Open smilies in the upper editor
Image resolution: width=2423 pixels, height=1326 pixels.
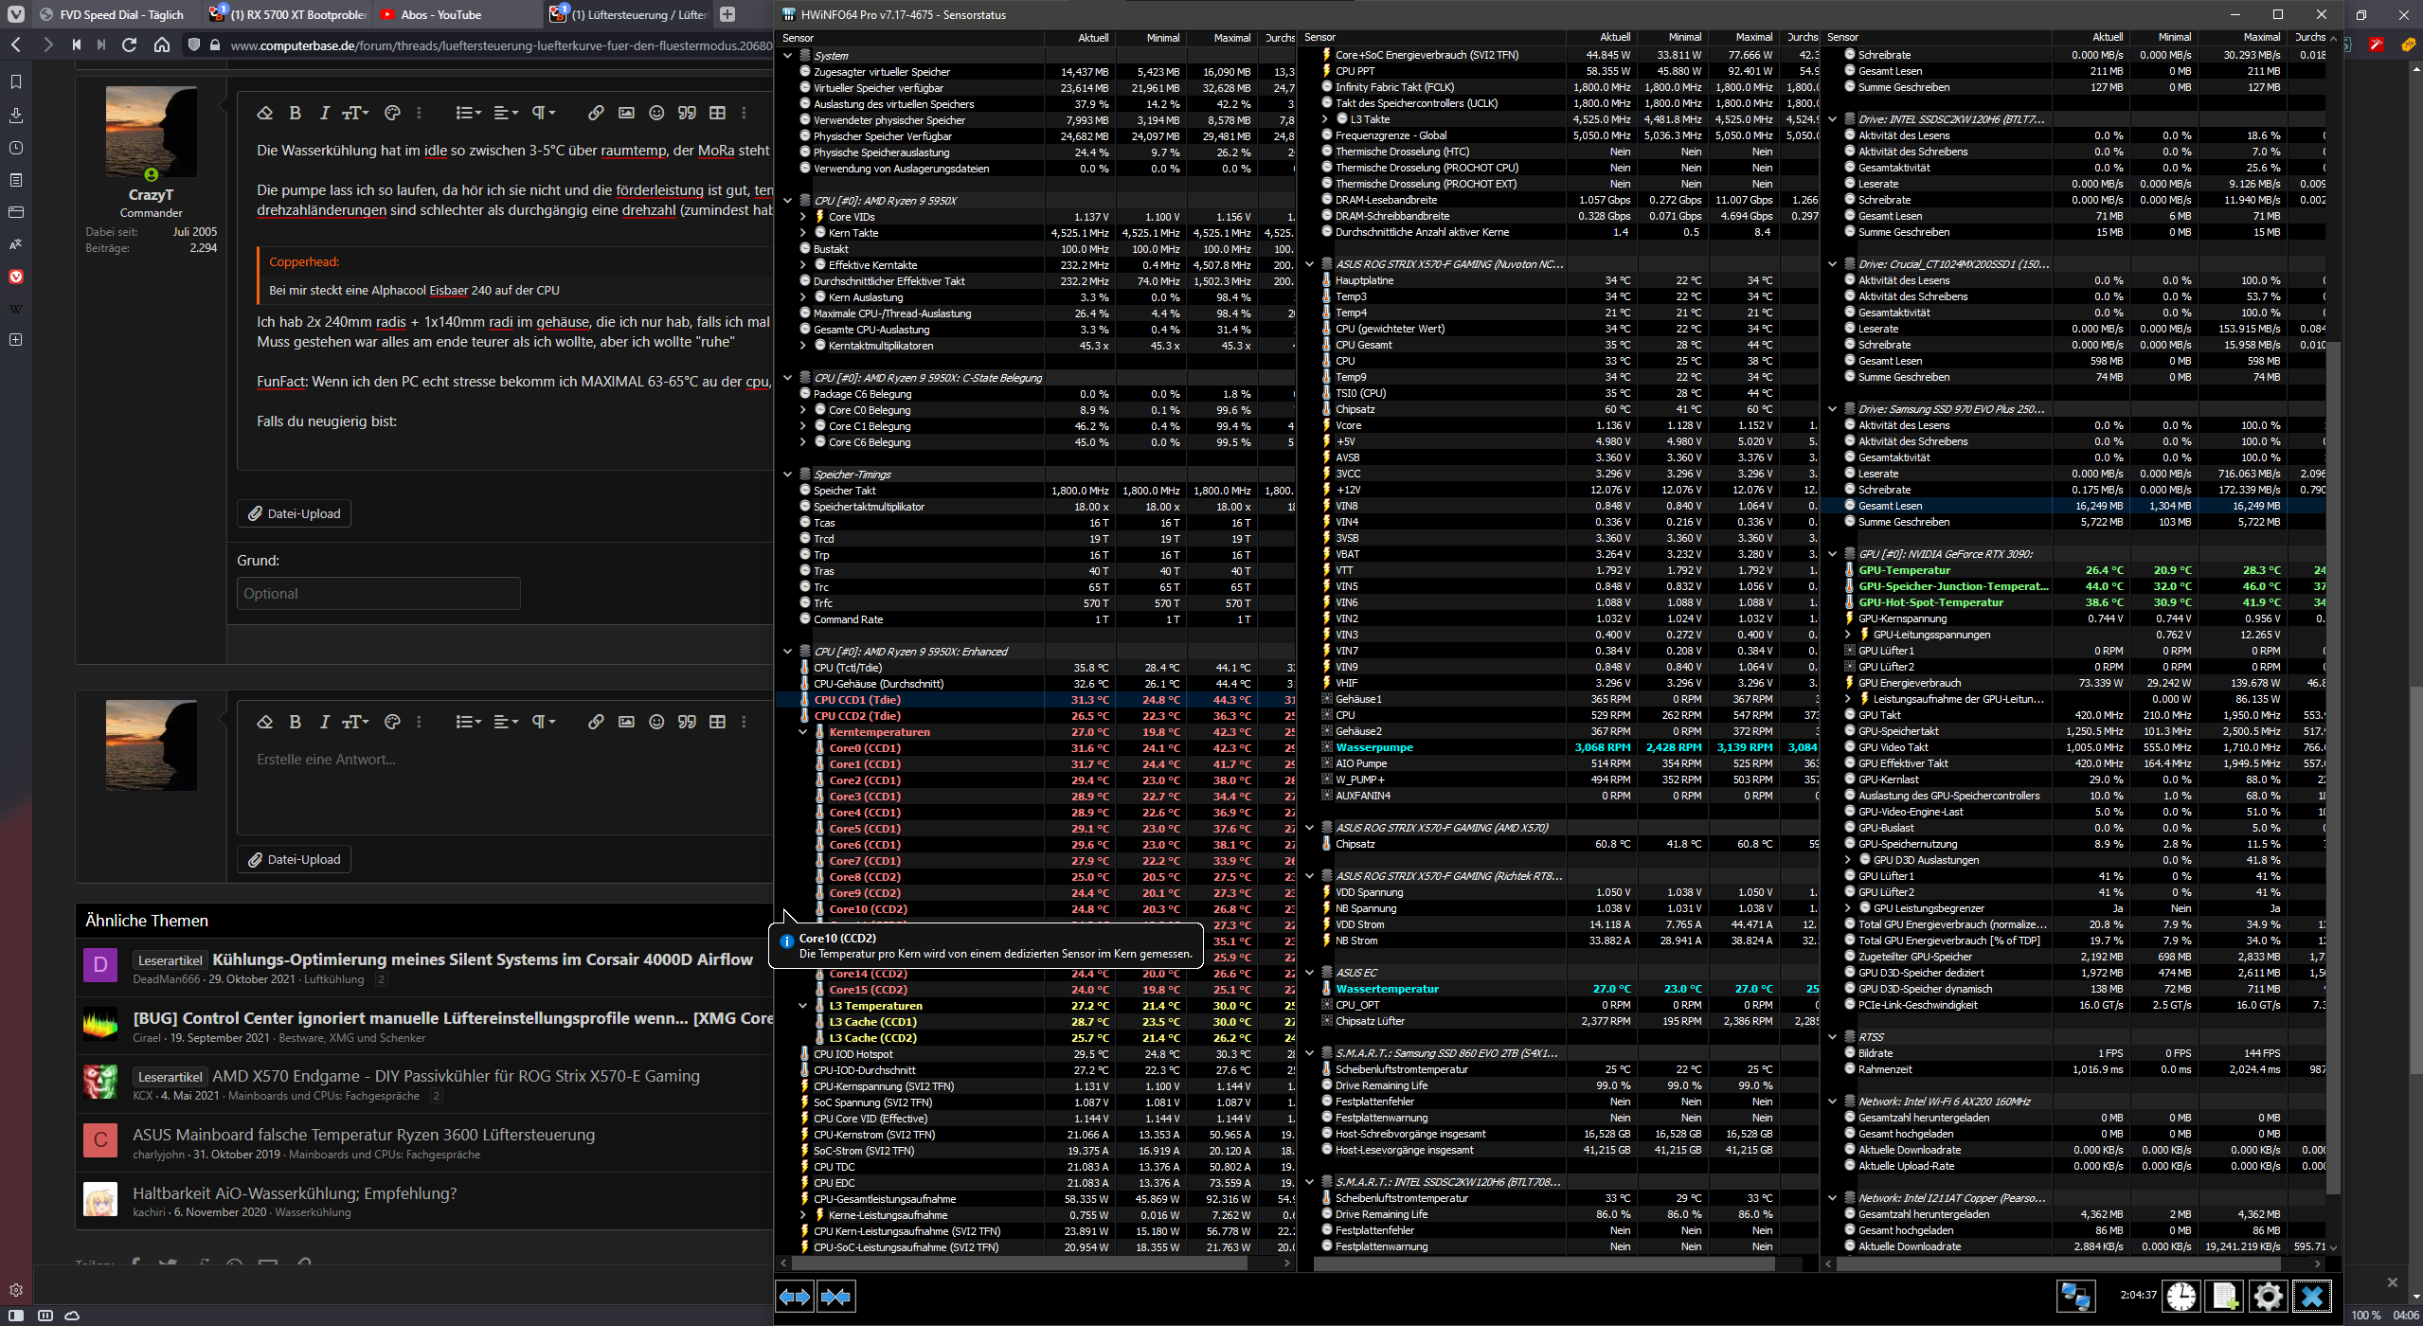coord(656,113)
